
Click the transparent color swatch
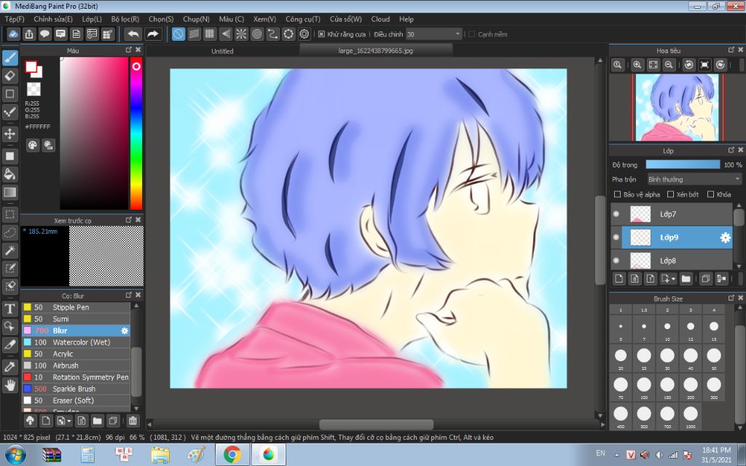(34, 89)
